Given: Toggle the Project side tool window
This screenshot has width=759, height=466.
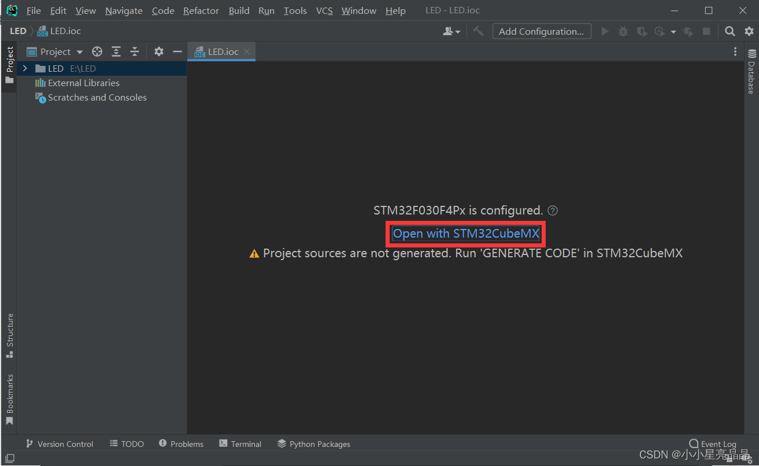Looking at the screenshot, I should pos(9,65).
